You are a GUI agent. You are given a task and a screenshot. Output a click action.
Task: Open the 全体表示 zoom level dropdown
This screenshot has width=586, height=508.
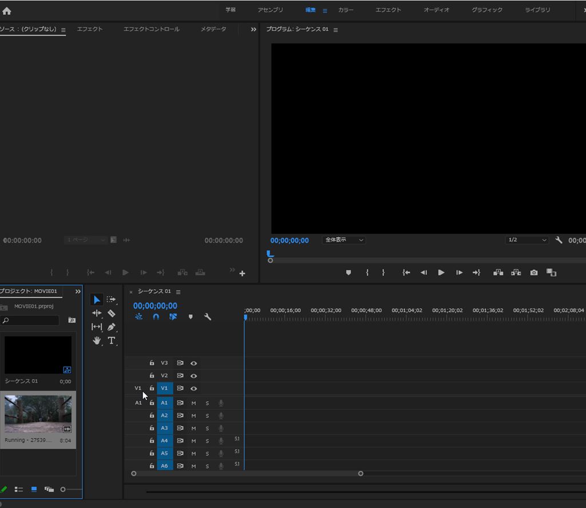tap(344, 240)
